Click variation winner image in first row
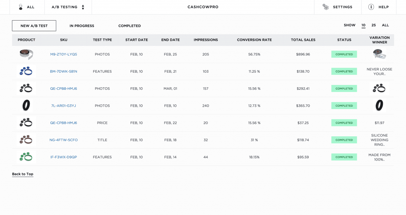406x215 pixels. pyautogui.click(x=379, y=54)
